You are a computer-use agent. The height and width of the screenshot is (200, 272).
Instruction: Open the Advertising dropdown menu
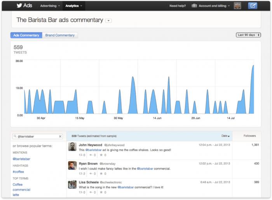(x=50, y=6)
